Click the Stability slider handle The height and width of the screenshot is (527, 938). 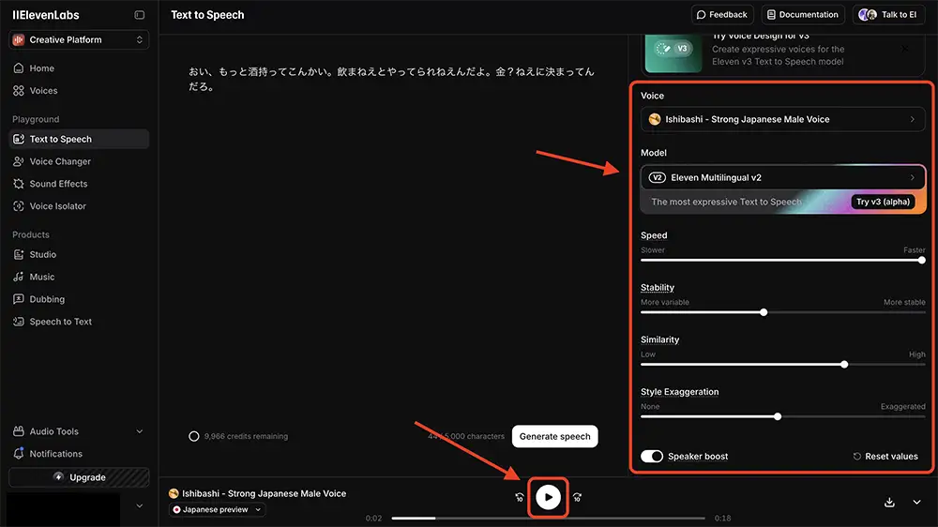click(764, 312)
